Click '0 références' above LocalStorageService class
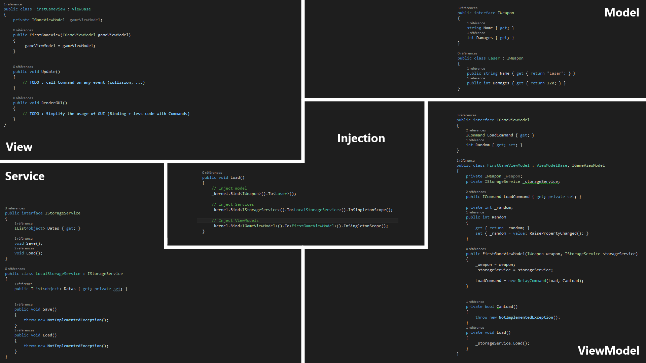646x363 pixels. [x=15, y=269]
